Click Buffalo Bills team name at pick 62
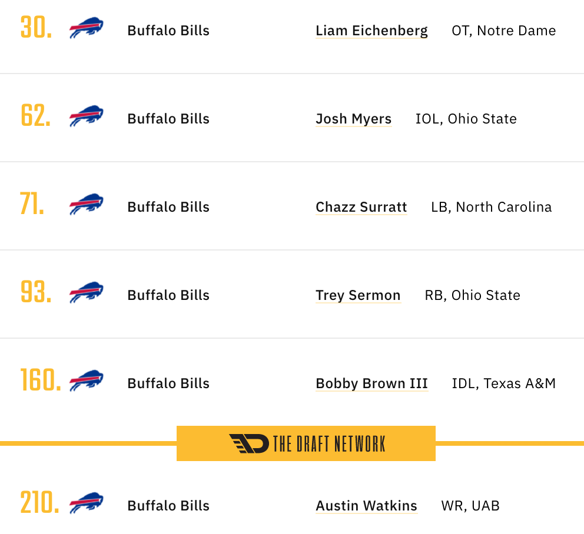584x534 pixels. coord(168,119)
